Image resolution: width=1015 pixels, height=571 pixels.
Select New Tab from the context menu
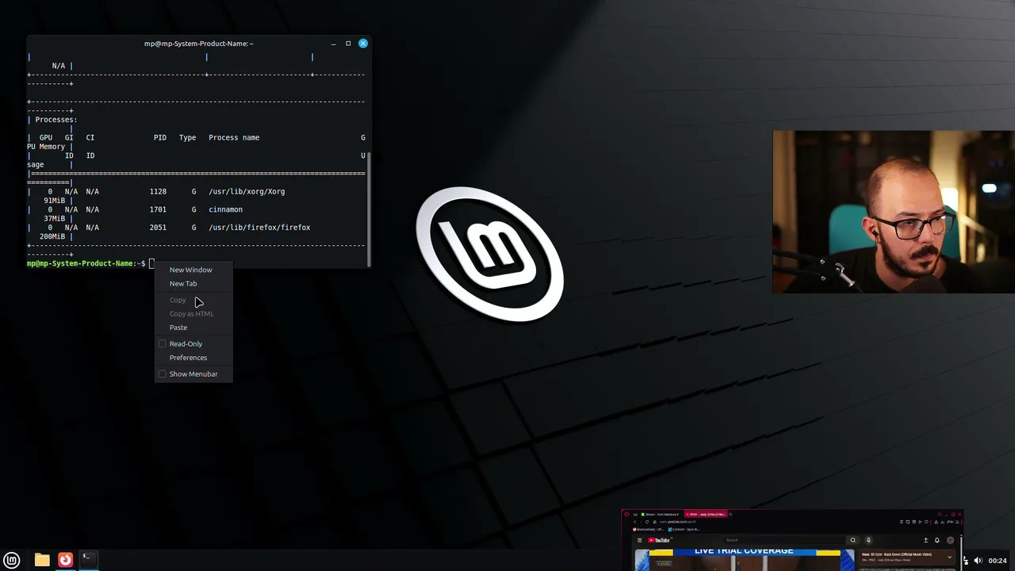click(183, 283)
